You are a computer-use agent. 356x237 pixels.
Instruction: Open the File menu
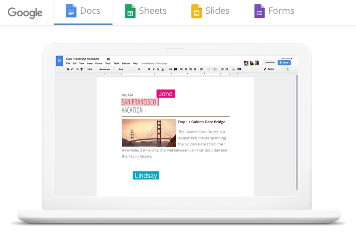tap(68, 64)
